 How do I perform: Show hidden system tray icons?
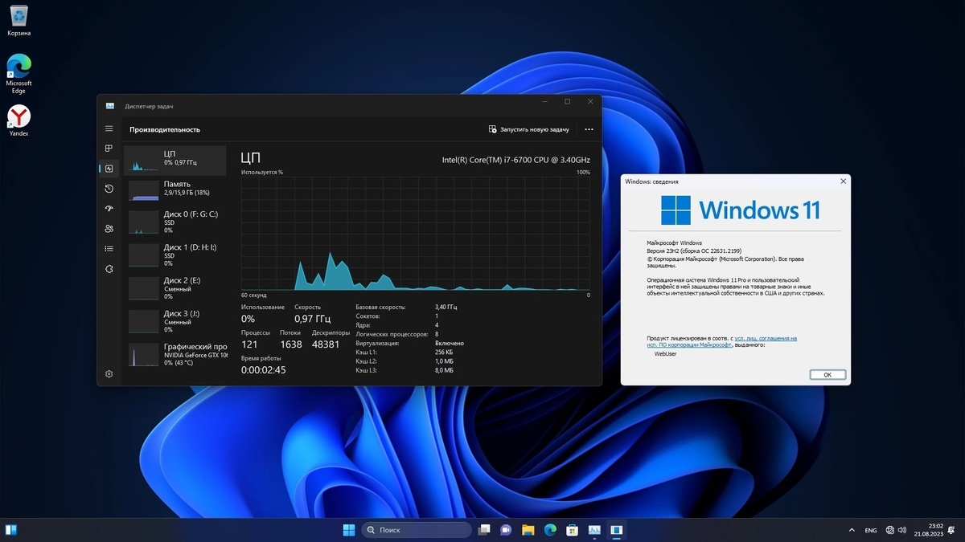click(852, 530)
